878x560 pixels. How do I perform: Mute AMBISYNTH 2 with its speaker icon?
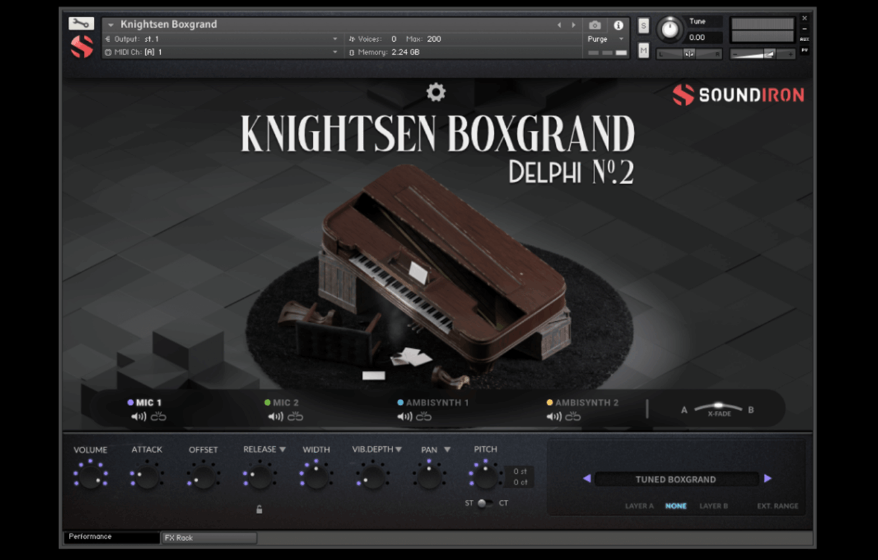click(x=554, y=416)
